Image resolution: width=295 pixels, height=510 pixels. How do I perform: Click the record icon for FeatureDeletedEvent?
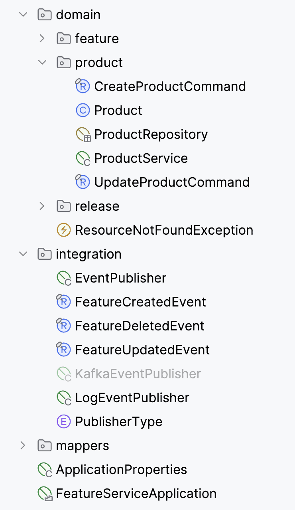[x=64, y=326]
